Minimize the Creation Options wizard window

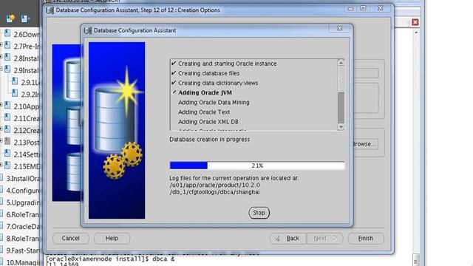pos(350,8)
